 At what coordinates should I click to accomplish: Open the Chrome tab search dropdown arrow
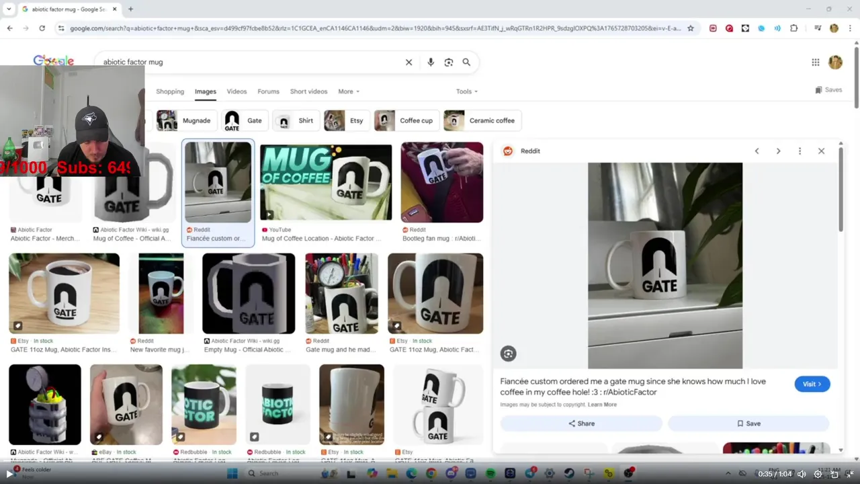9,9
